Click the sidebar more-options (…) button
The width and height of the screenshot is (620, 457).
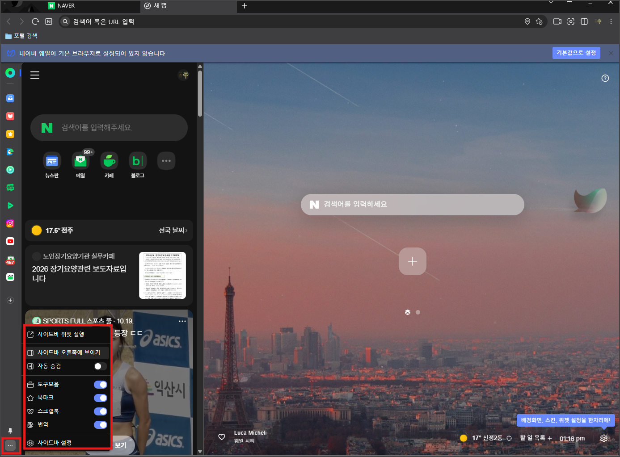point(10,445)
